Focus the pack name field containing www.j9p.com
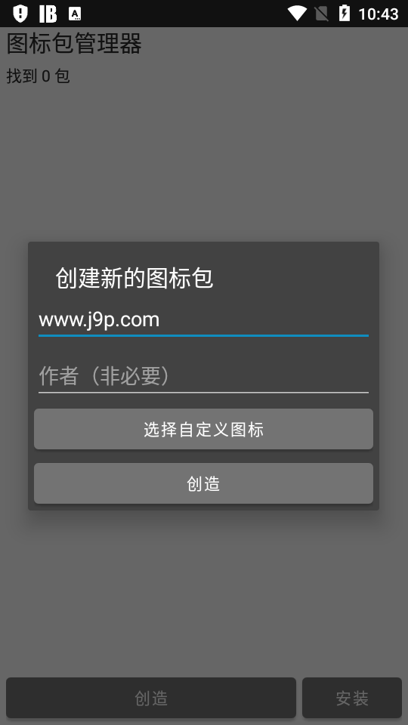408x725 pixels. click(x=203, y=320)
